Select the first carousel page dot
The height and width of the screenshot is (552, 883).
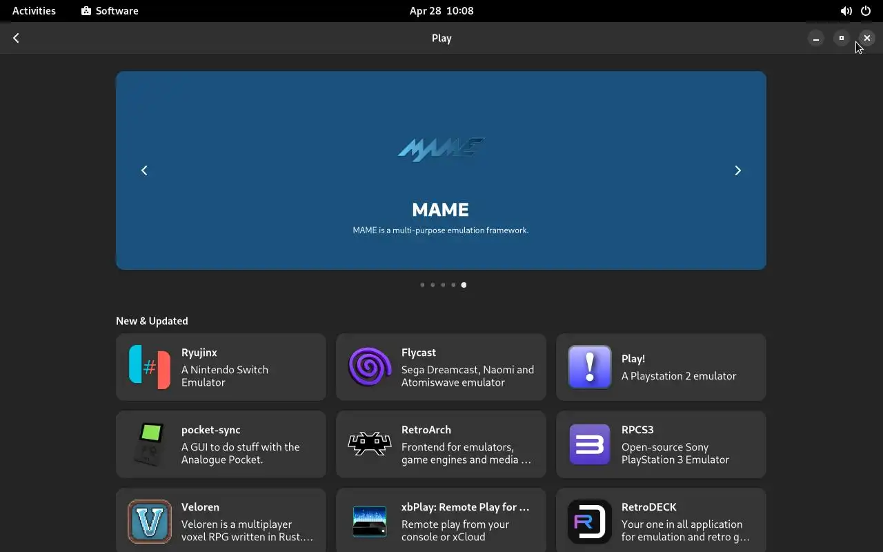(422, 285)
